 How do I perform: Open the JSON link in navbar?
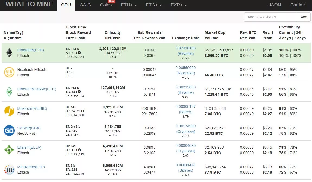(275, 5)
